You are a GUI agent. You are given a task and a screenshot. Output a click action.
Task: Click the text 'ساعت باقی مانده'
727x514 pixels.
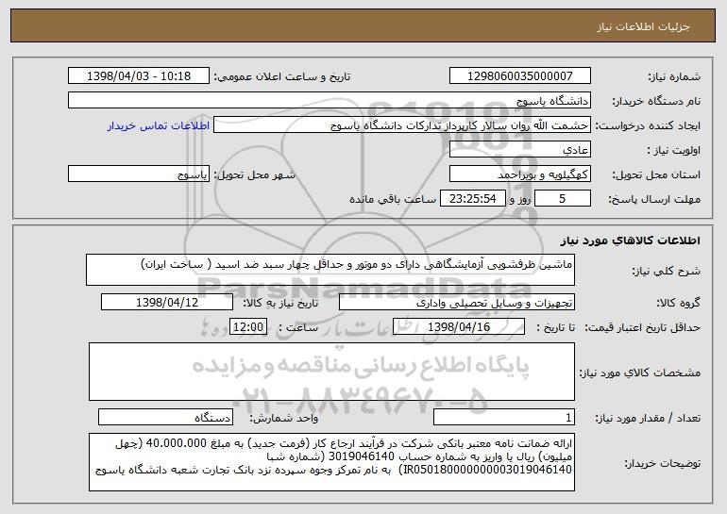393,199
